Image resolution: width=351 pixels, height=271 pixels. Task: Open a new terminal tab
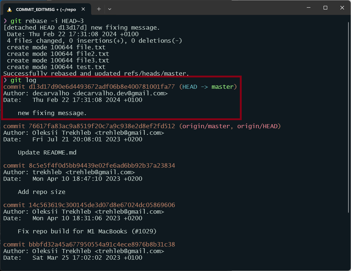tap(99, 9)
